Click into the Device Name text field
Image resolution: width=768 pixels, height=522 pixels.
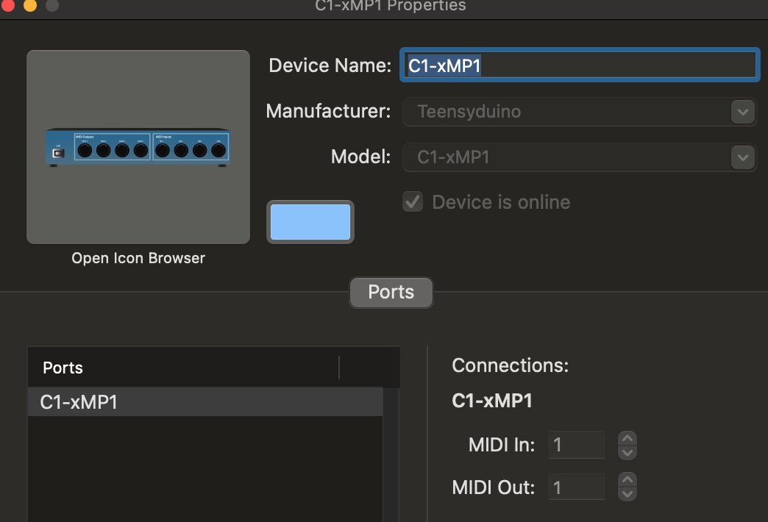578,65
